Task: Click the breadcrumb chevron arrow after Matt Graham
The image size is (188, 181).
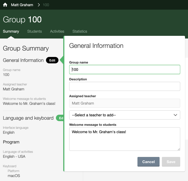Action: click(39, 5)
